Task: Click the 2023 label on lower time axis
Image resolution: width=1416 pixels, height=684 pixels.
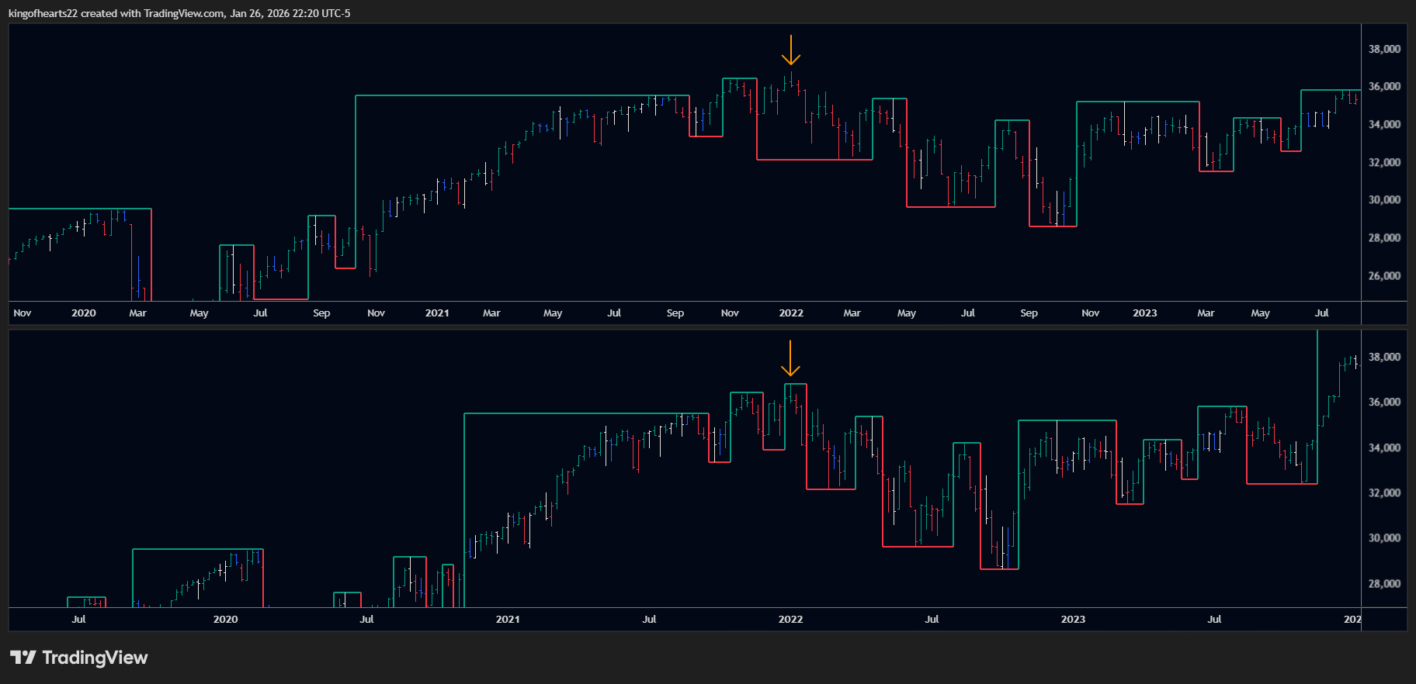Action: coord(1073,620)
